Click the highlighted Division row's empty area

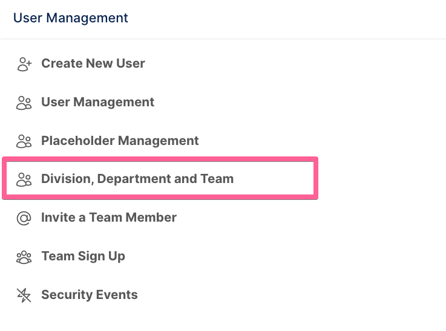click(x=273, y=179)
